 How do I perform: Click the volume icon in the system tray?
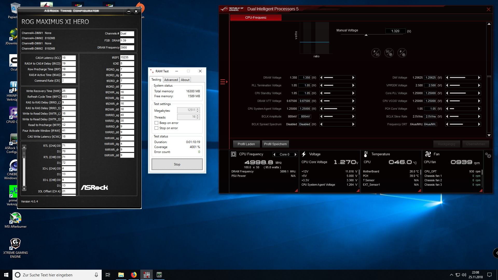(x=464, y=275)
